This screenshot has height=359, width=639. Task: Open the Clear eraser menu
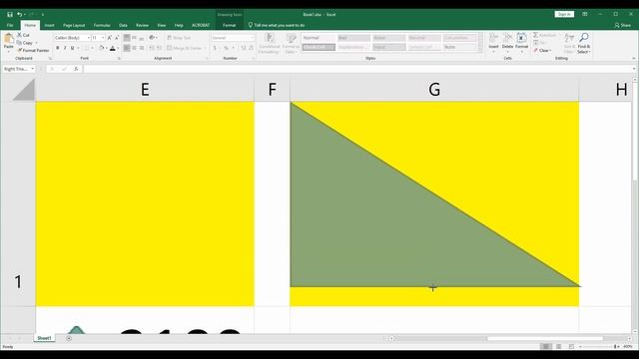[542, 51]
